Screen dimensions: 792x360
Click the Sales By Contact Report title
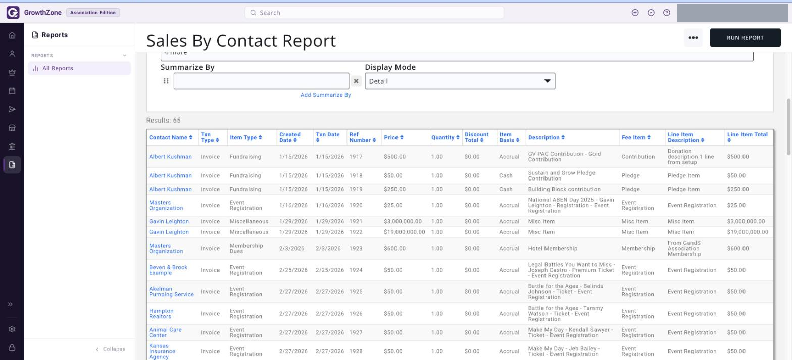click(x=241, y=40)
